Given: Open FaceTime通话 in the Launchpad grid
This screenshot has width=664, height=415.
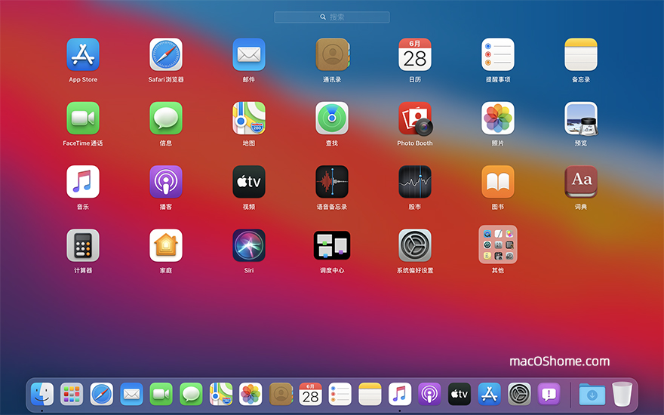Looking at the screenshot, I should (83, 118).
